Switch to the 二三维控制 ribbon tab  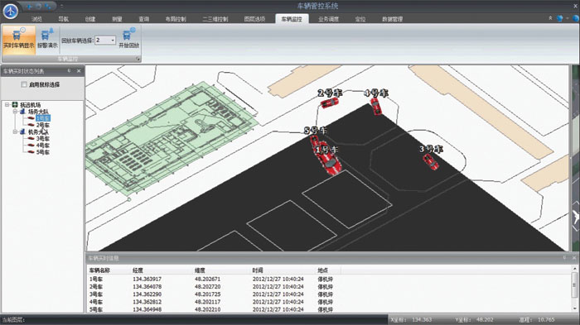[x=215, y=19]
